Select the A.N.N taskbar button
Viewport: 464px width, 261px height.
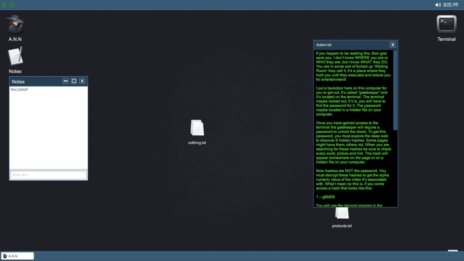(18, 256)
